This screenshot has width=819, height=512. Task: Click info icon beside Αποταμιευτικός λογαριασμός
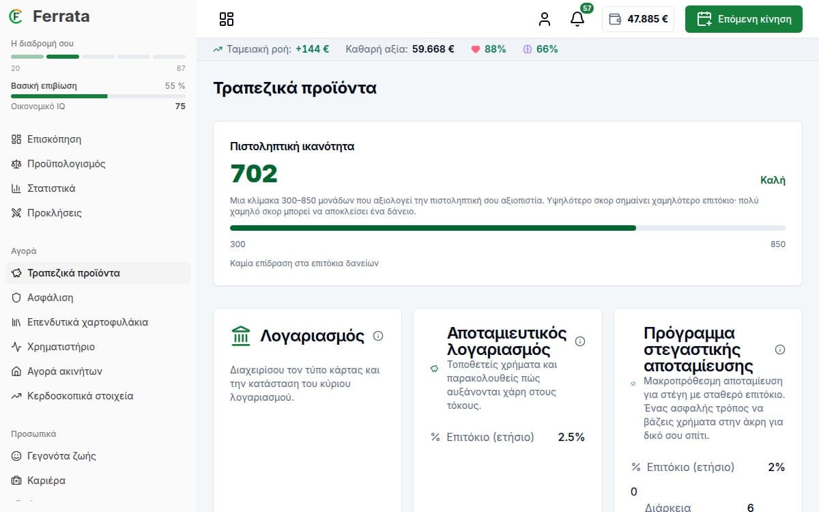click(x=580, y=341)
